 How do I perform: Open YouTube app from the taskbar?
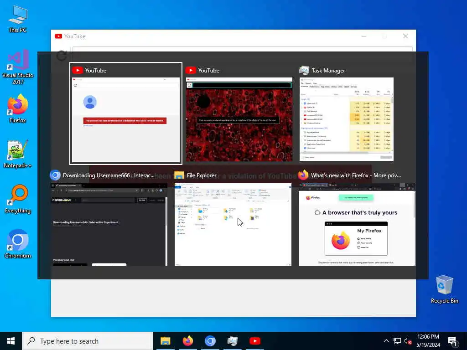[254, 341]
